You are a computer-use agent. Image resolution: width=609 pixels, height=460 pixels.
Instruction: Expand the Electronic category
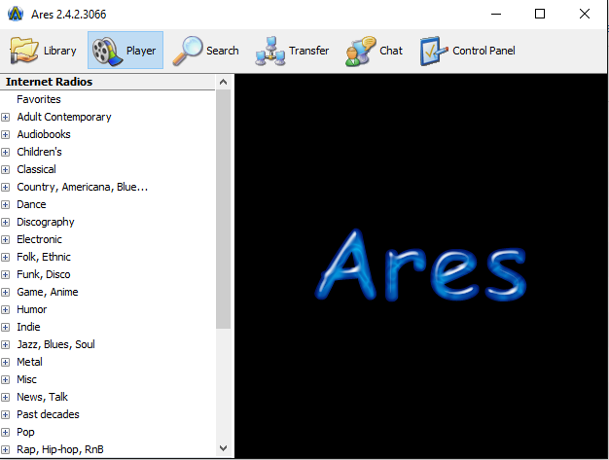tap(6, 239)
